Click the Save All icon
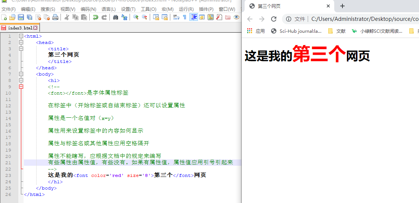This screenshot has height=203, width=419. coord(30,17)
